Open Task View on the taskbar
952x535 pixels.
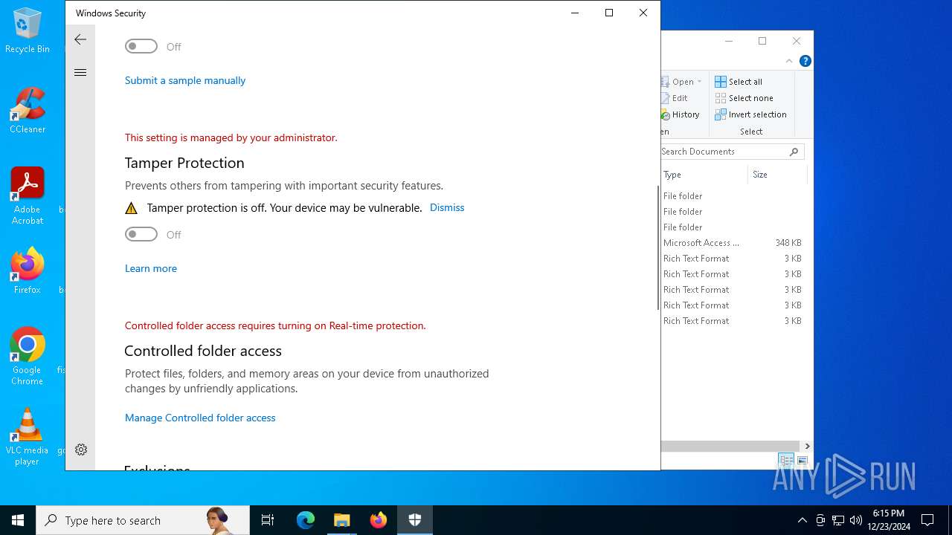click(268, 520)
